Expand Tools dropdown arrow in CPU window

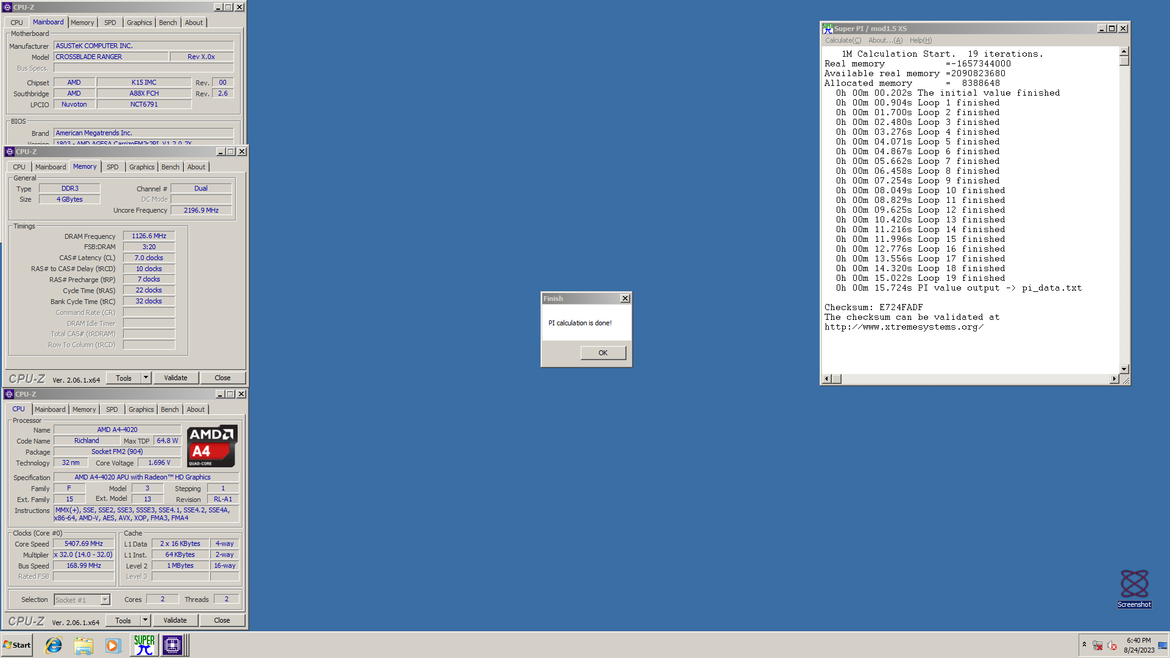click(145, 620)
